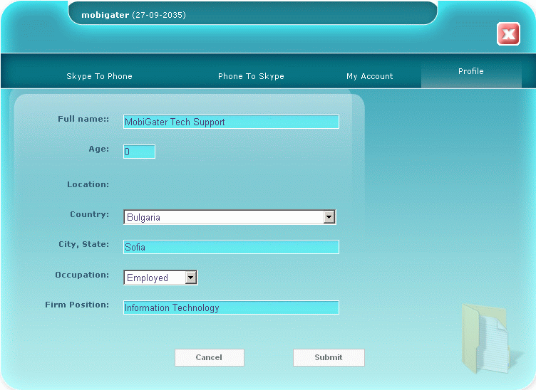The image size is (536, 390).
Task: Select the Profile tab
Action: tap(470, 72)
